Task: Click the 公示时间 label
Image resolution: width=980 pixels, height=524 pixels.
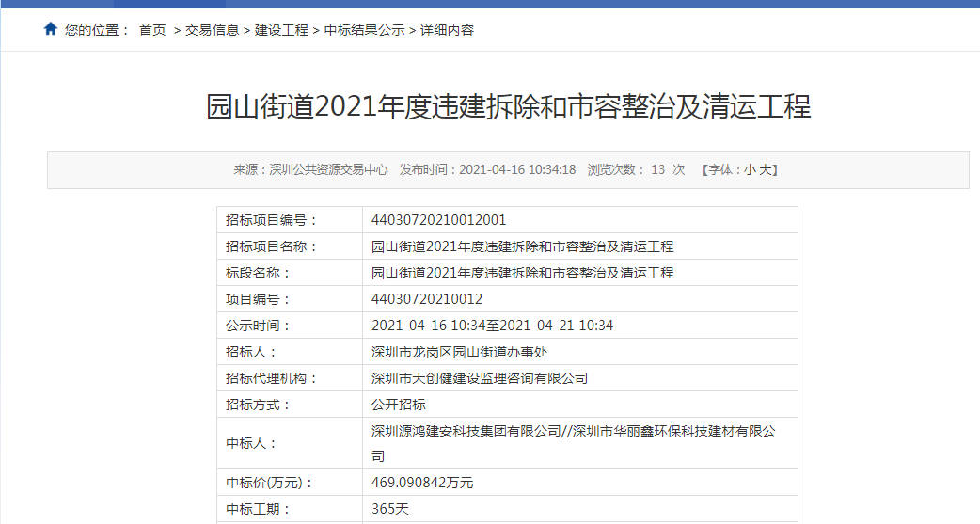Action: (x=258, y=326)
